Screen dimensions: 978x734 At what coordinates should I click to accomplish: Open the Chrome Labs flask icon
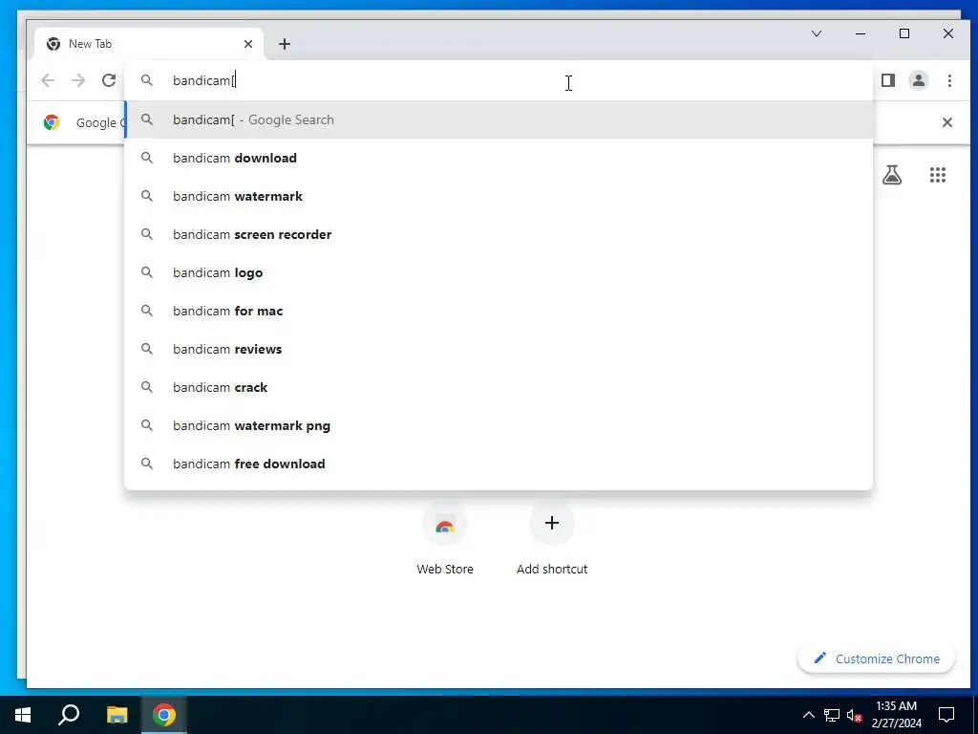tap(892, 175)
